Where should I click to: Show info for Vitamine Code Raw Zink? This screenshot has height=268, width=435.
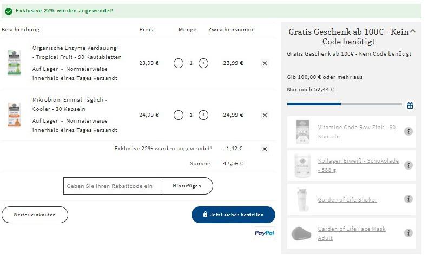tap(408, 131)
